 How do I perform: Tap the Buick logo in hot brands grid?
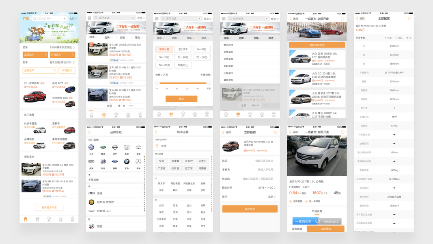103,161
